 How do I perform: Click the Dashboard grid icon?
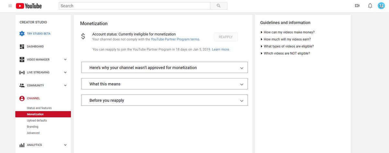coord(22,47)
